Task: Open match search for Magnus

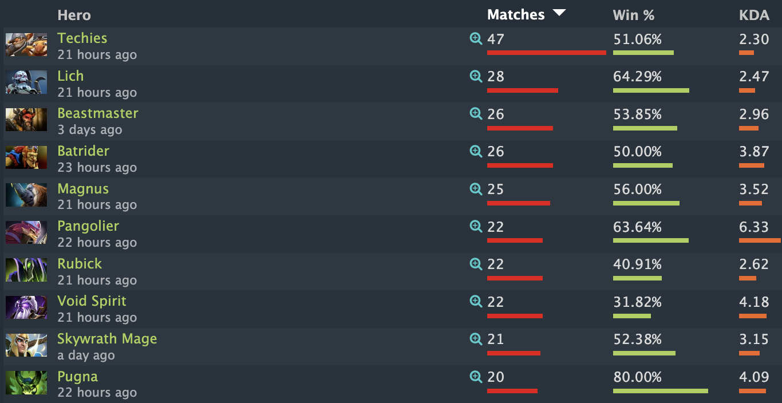Action: [x=476, y=189]
